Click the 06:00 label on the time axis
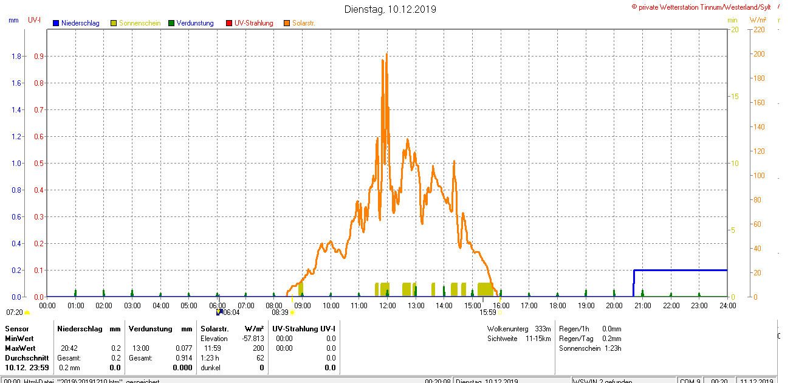This screenshot has width=796, height=383. click(x=218, y=305)
